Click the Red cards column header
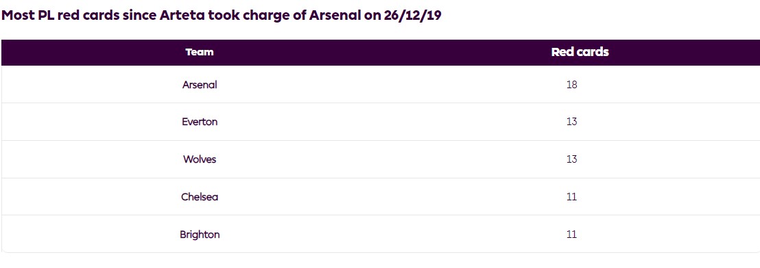Screen dimensions: 760x268 [x=580, y=52]
